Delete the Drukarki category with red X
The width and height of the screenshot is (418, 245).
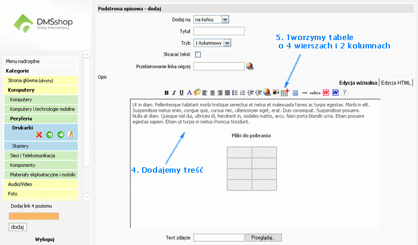[x=39, y=135]
